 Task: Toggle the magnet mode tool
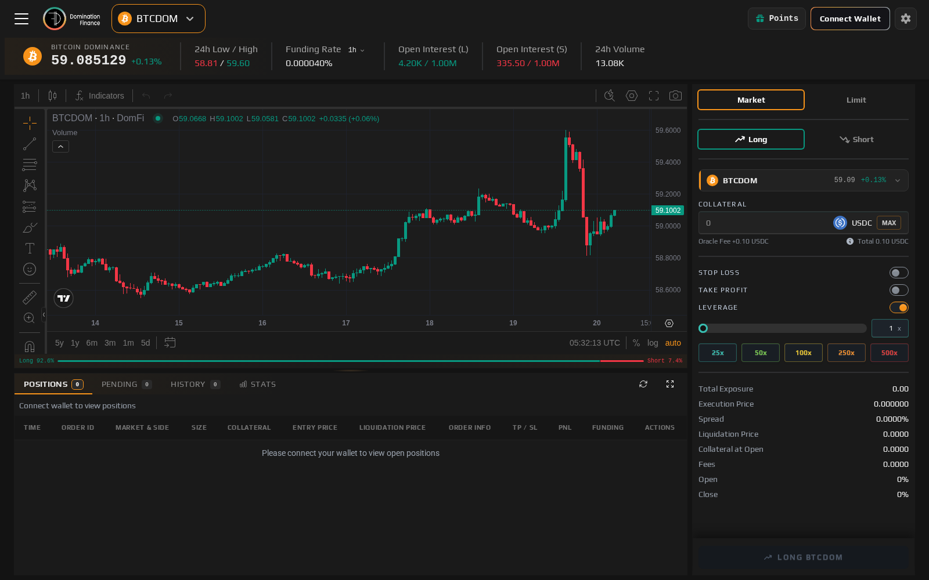click(x=30, y=346)
